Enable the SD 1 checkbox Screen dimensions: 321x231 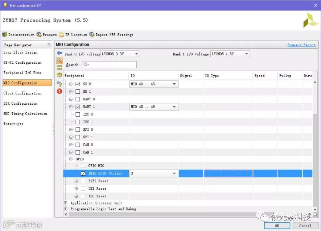pos(78,91)
